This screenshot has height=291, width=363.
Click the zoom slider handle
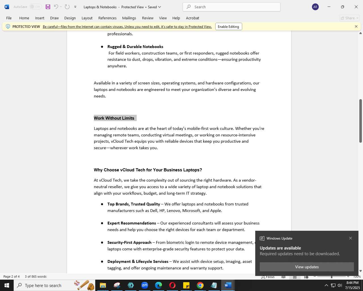click(332, 277)
